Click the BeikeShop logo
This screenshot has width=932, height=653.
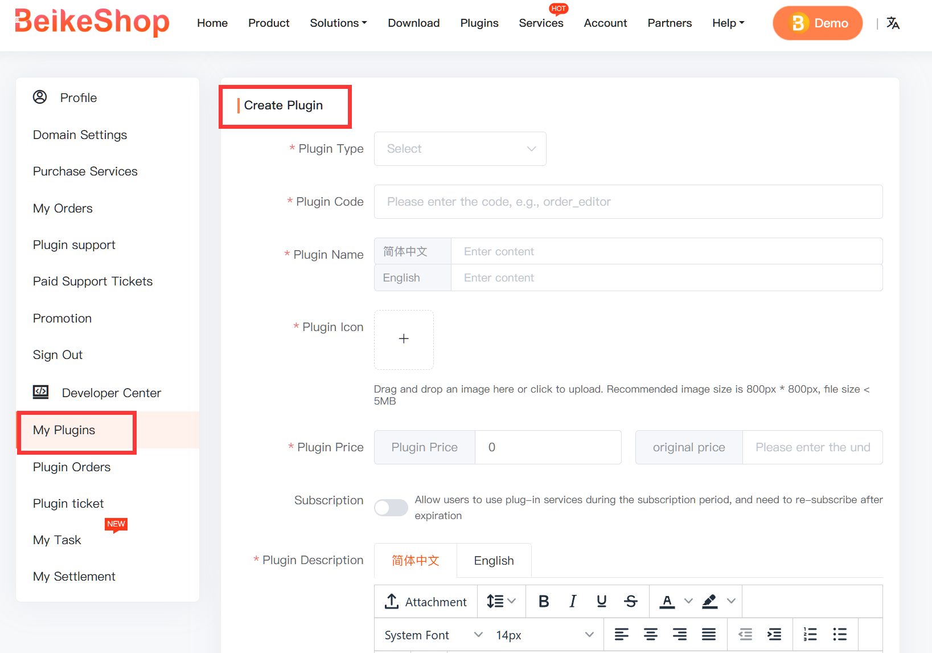(x=92, y=22)
